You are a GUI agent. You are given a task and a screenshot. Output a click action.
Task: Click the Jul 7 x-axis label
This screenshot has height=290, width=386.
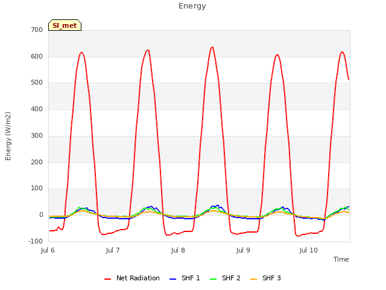[113, 250]
